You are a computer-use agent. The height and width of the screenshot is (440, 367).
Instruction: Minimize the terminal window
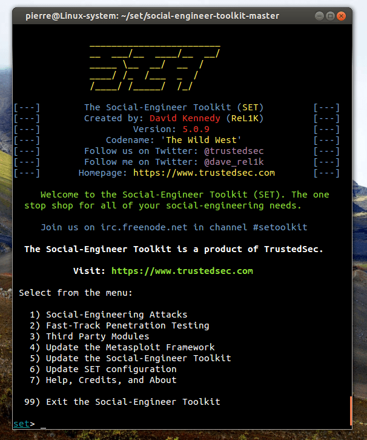(319, 16)
